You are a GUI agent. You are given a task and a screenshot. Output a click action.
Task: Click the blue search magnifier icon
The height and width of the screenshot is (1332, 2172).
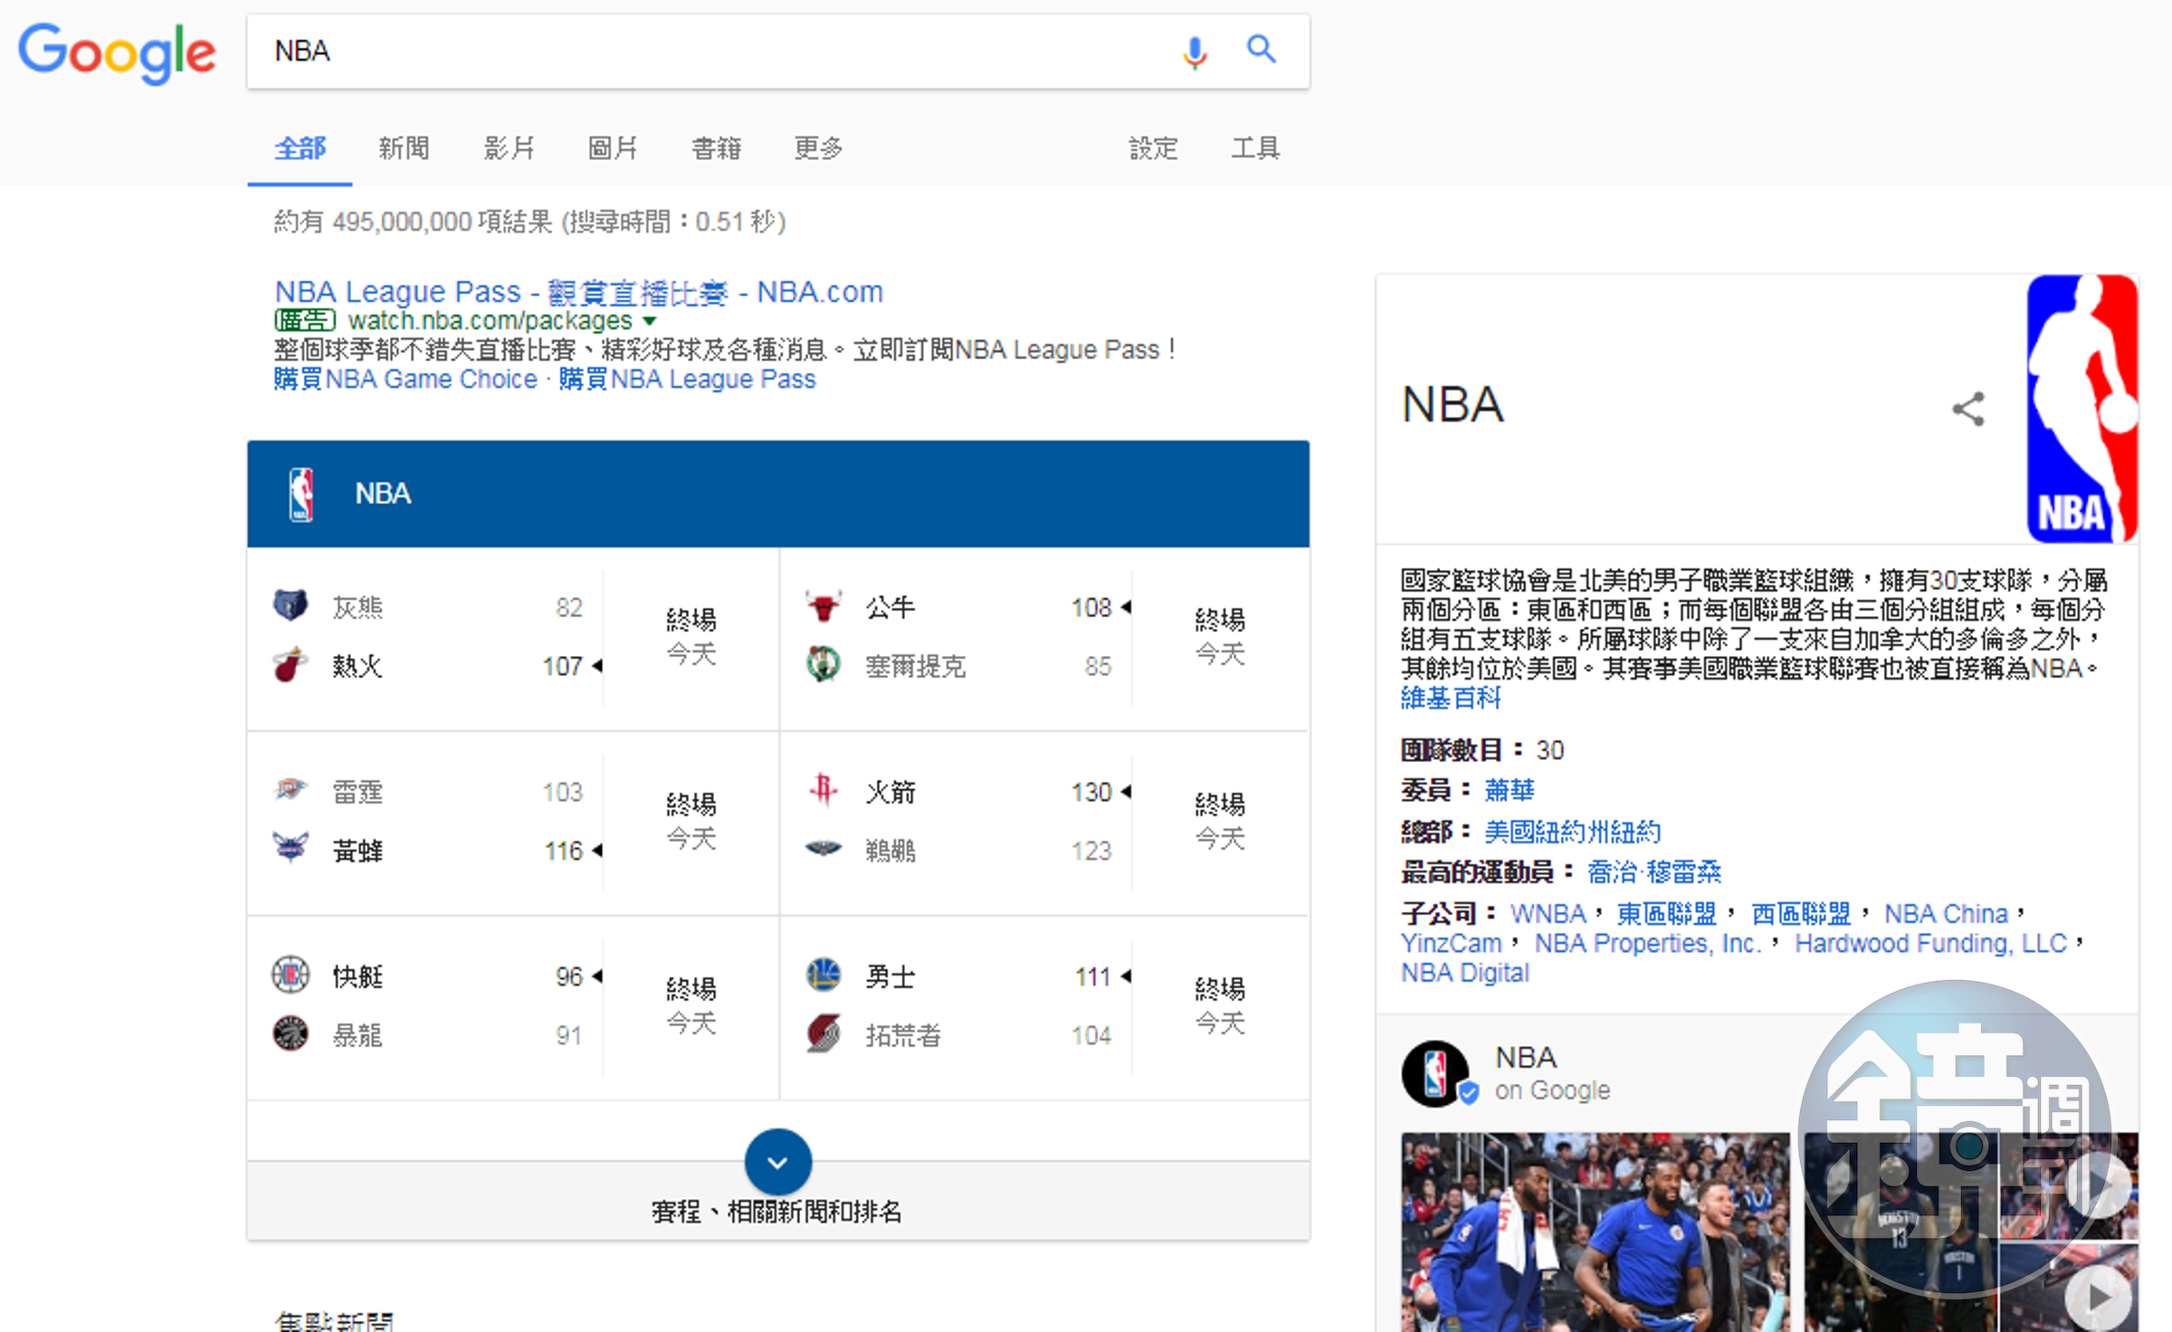coord(1262,50)
